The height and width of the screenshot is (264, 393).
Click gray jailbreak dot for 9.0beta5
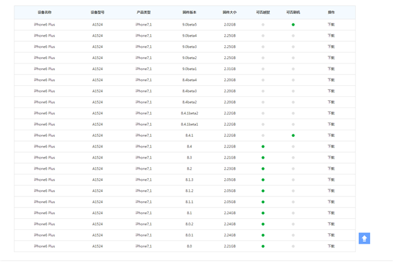[x=263, y=24]
